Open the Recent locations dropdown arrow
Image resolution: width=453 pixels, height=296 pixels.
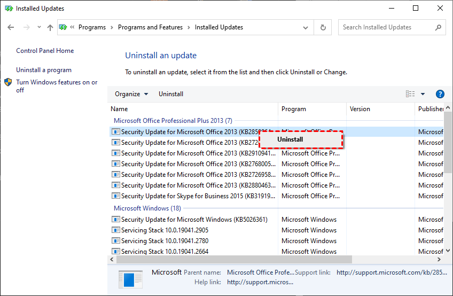point(39,27)
